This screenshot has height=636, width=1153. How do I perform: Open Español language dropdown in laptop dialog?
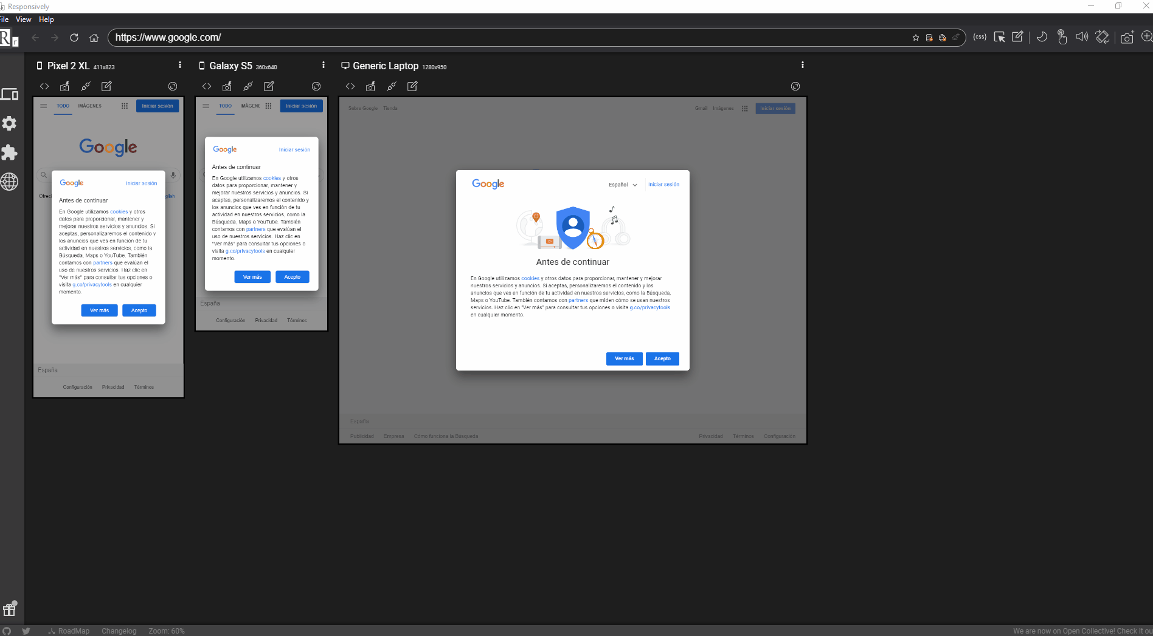623,185
